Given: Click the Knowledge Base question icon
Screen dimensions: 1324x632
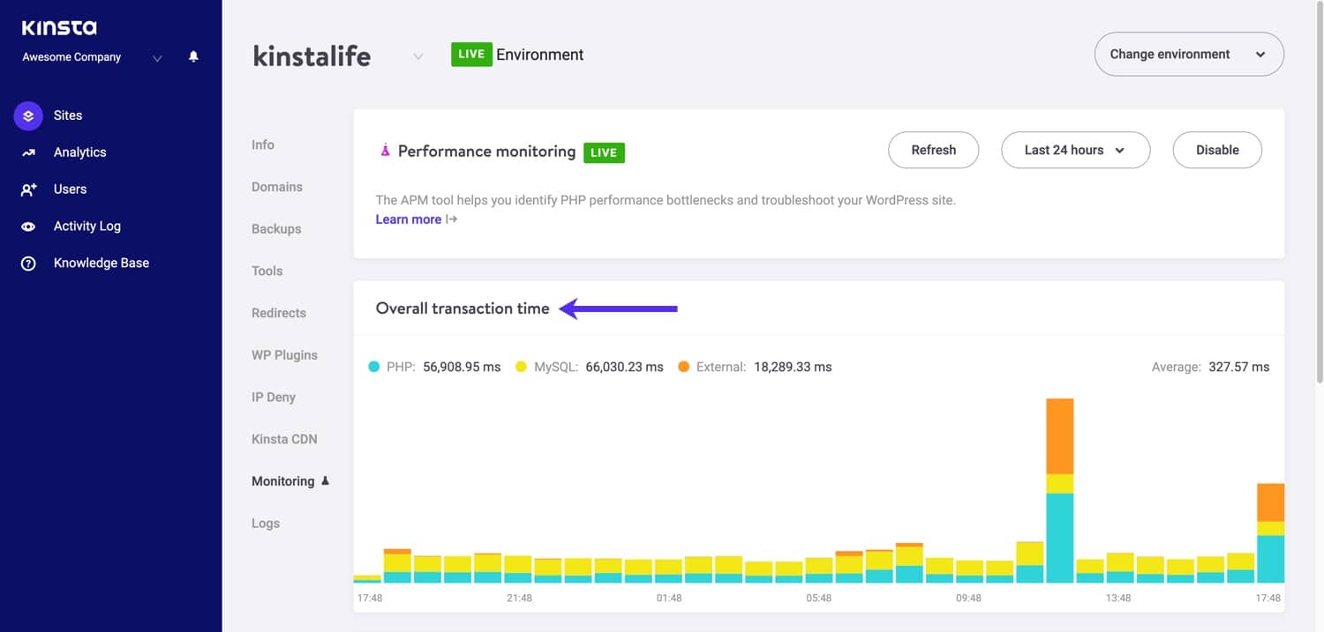Looking at the screenshot, I should click(x=28, y=264).
